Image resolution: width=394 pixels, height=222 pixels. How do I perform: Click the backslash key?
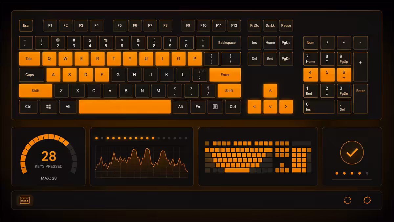pos(230,59)
